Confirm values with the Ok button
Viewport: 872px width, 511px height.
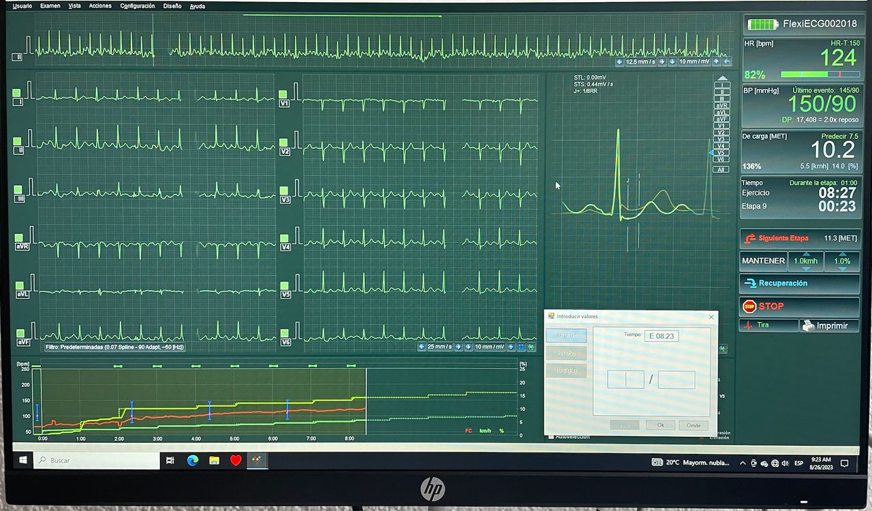click(660, 425)
